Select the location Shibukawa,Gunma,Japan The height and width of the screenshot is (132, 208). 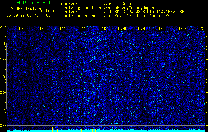130,8
